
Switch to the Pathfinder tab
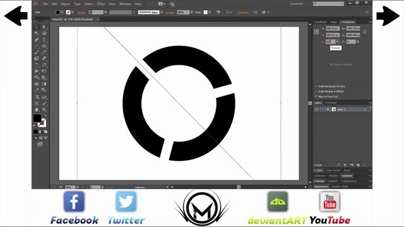321,22
